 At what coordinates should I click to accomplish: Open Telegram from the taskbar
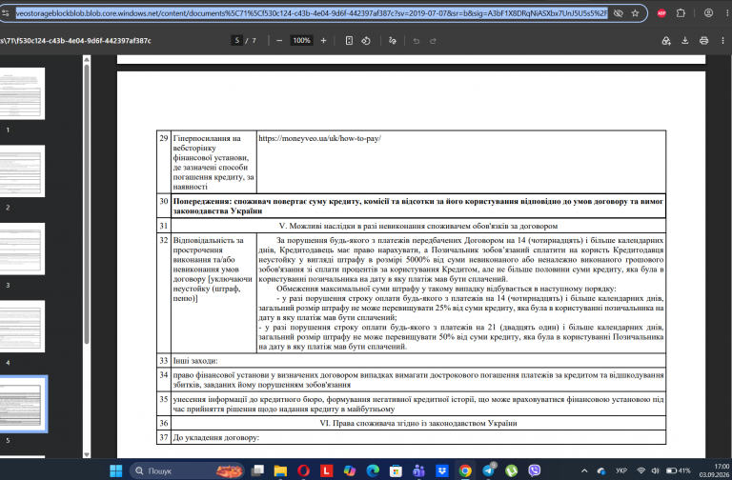489,470
